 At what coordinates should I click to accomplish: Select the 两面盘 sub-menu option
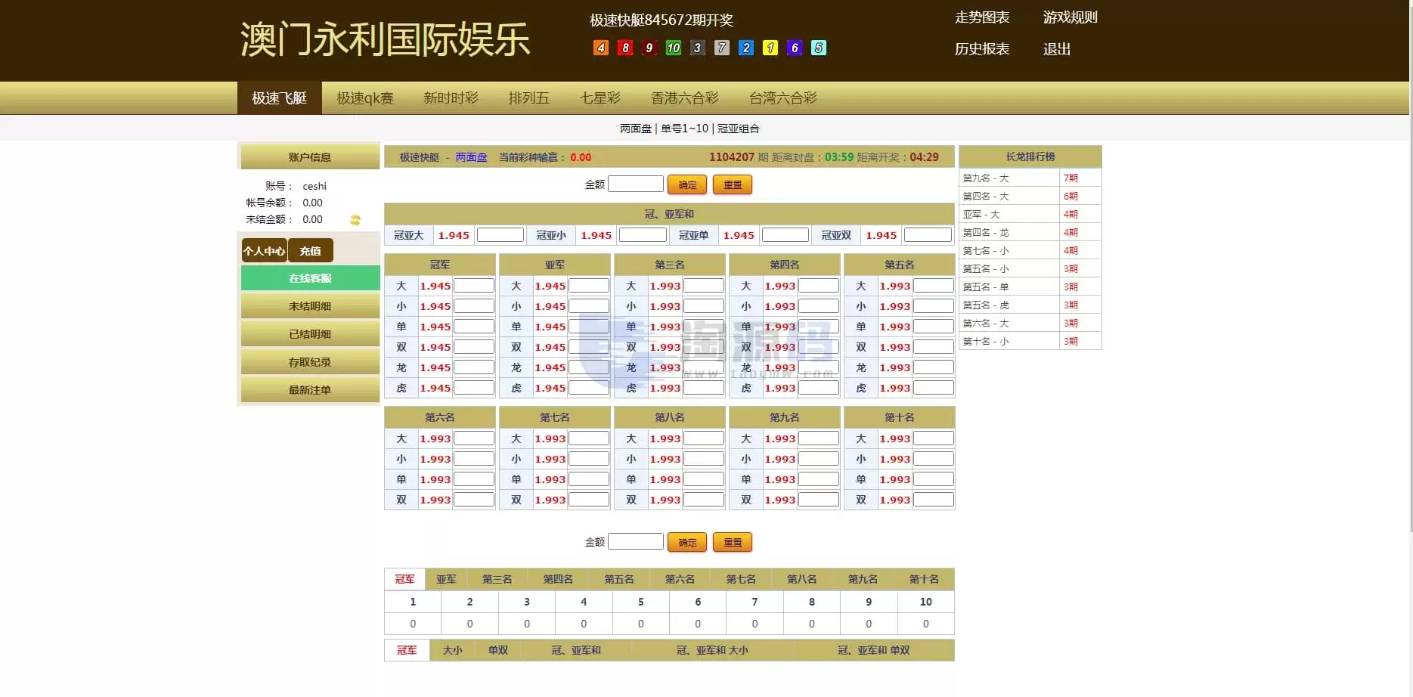(x=636, y=129)
